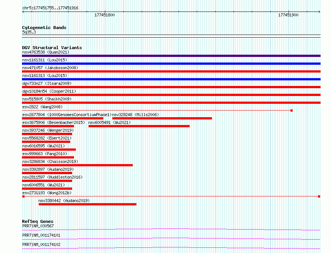Open esv2731193 (Wong2012b) variant

pos(46,193)
